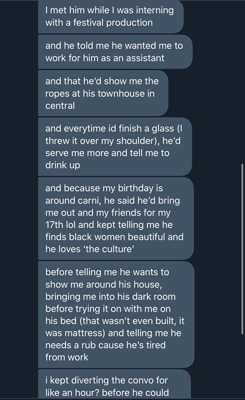Tap the message about working as an assistant
The height and width of the screenshot is (400, 245).
coord(115,52)
